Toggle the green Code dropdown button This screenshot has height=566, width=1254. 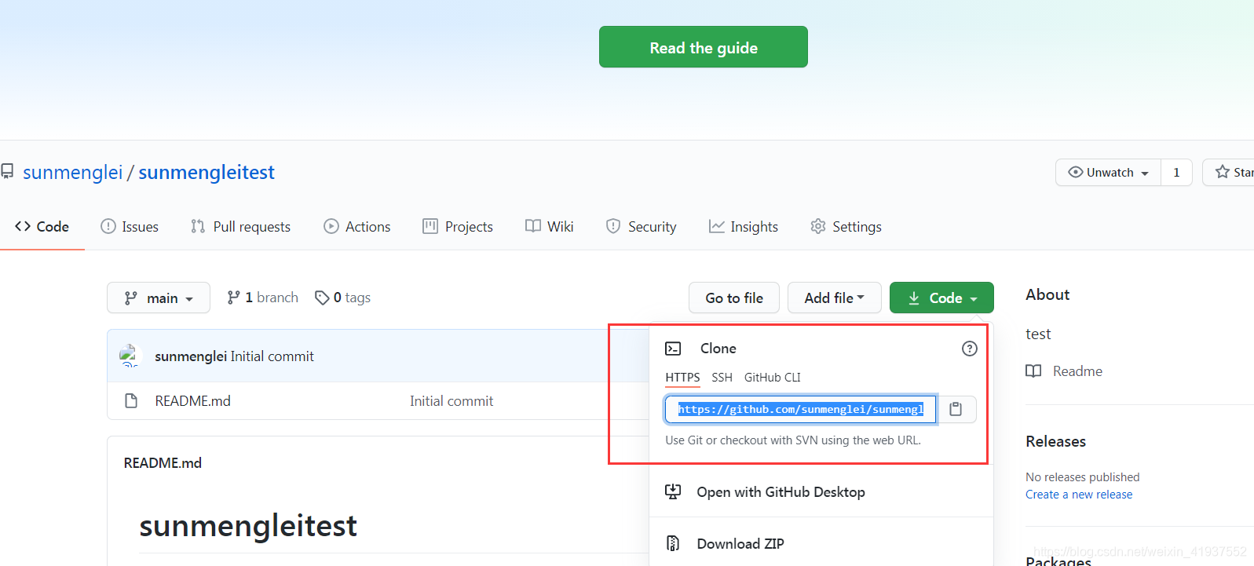(941, 298)
